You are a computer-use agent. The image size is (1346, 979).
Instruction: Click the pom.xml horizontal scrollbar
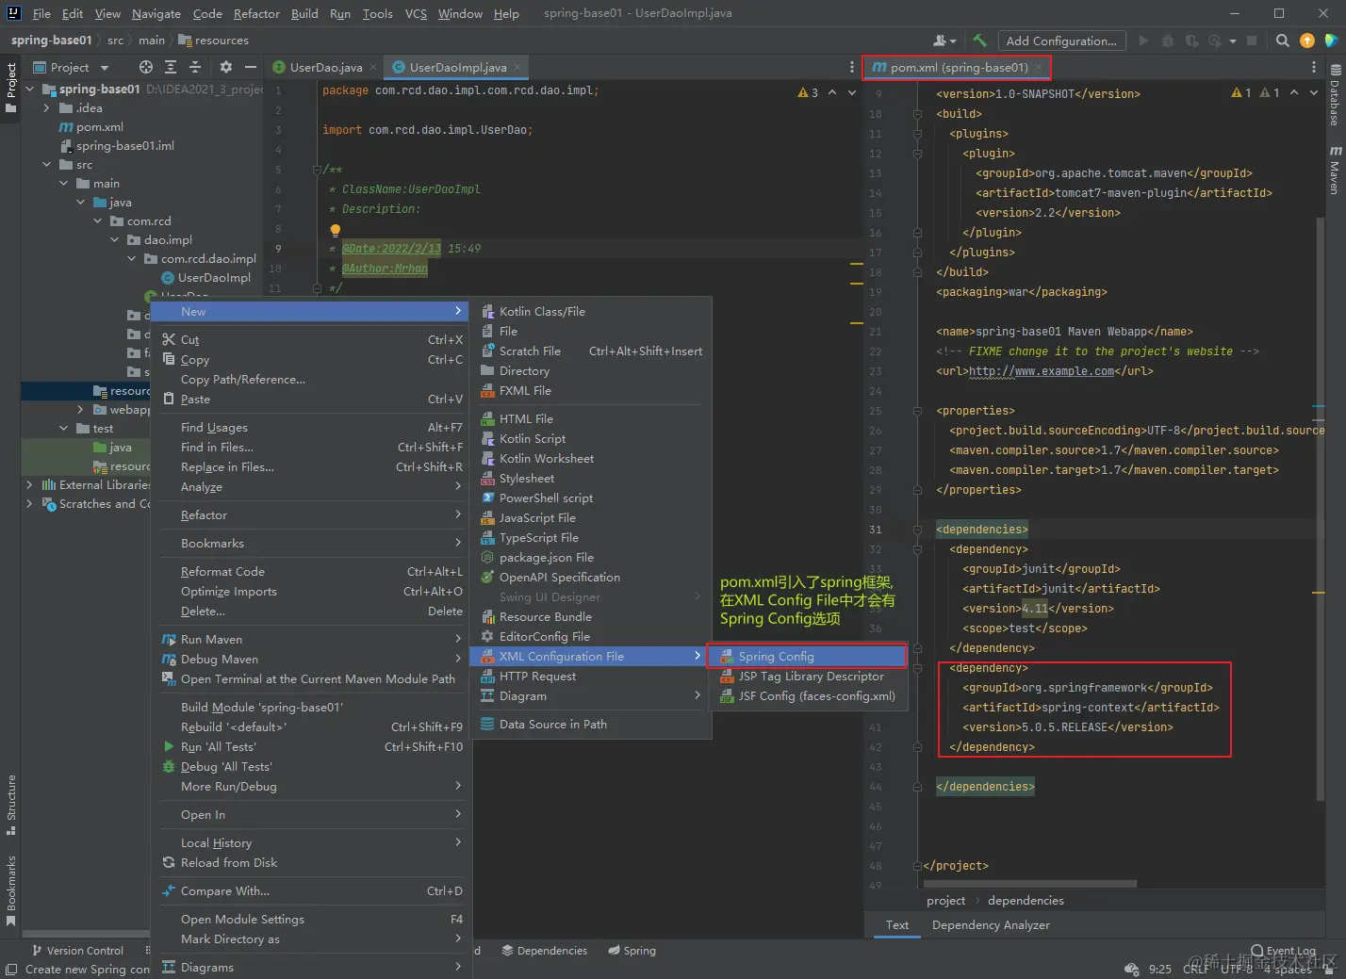pos(1029,884)
